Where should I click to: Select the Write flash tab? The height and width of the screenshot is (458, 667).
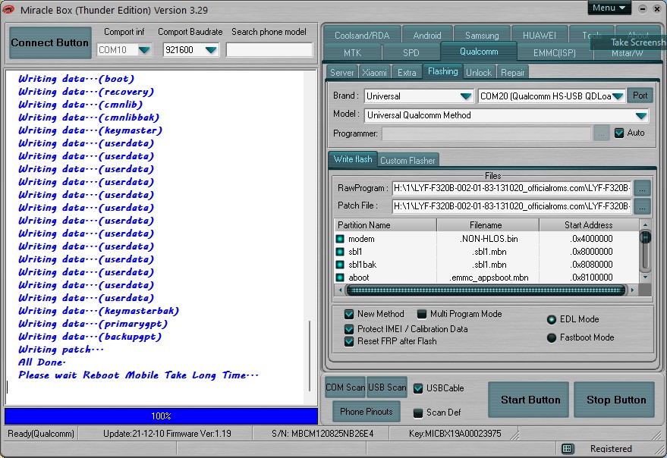point(353,159)
